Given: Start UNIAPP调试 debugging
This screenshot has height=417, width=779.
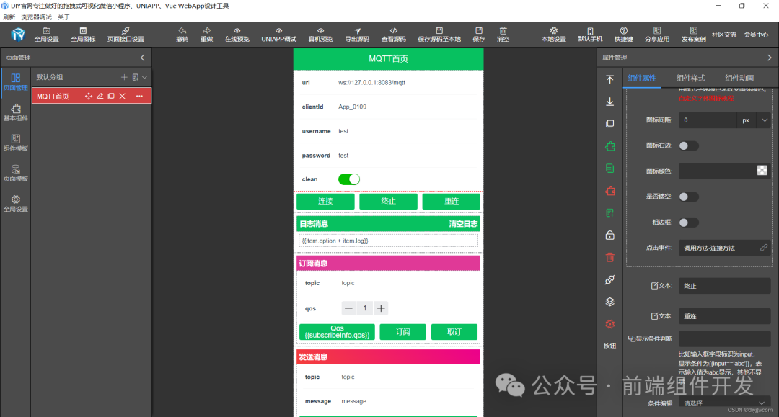Looking at the screenshot, I should (278, 35).
